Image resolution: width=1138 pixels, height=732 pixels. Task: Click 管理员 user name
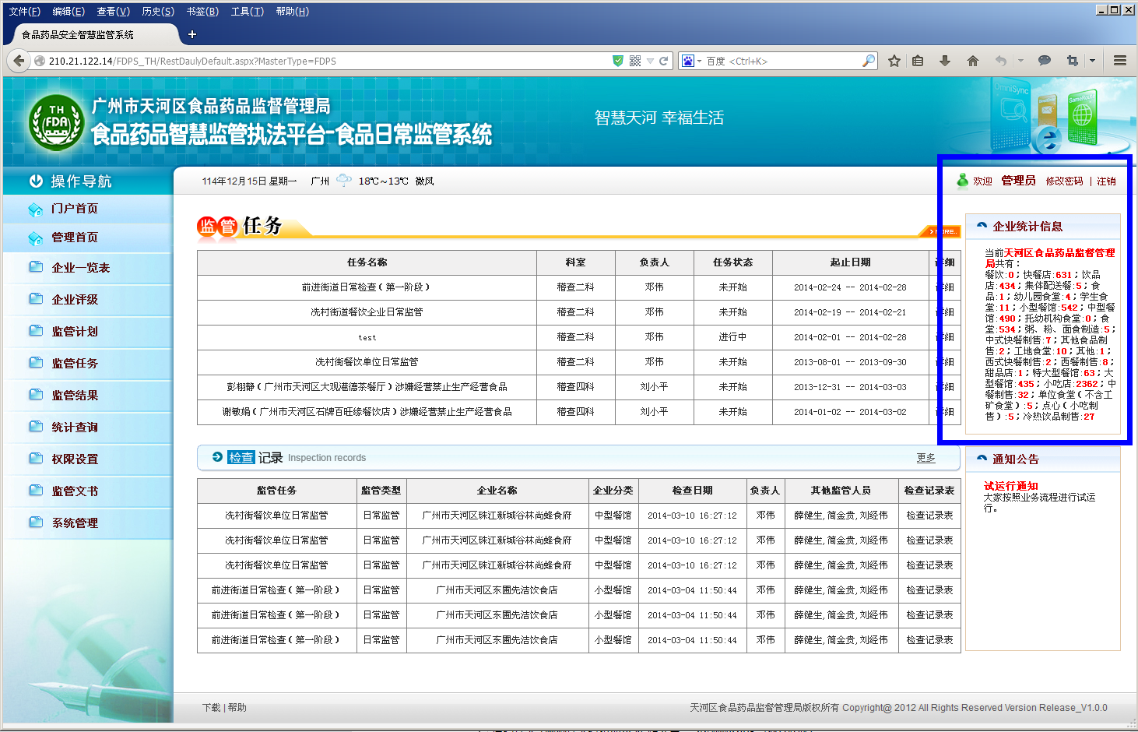point(1018,181)
